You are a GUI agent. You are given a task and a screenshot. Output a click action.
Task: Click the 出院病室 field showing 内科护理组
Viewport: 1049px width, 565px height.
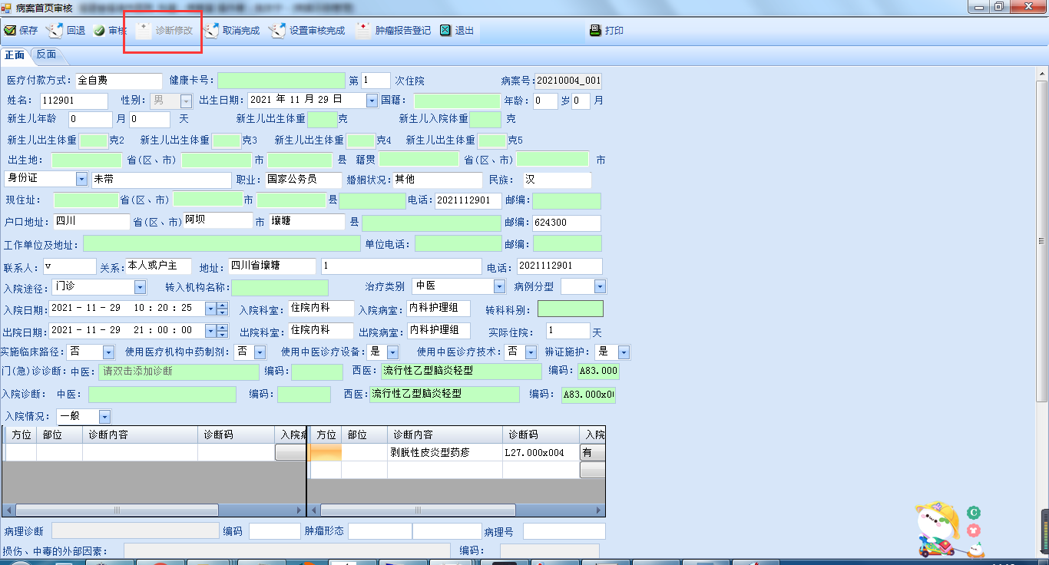pos(438,331)
